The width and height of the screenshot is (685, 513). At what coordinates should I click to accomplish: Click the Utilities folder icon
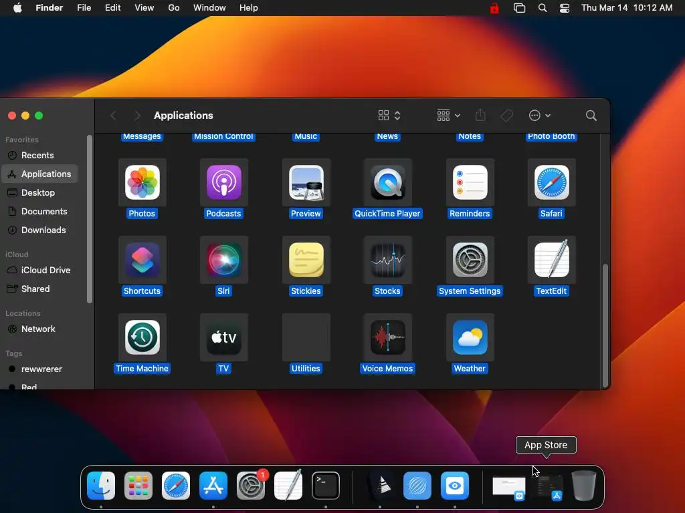[x=306, y=337]
